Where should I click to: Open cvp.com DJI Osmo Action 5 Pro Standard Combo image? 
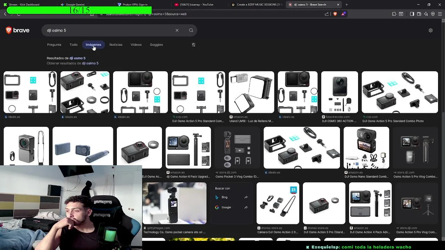tap(198, 92)
